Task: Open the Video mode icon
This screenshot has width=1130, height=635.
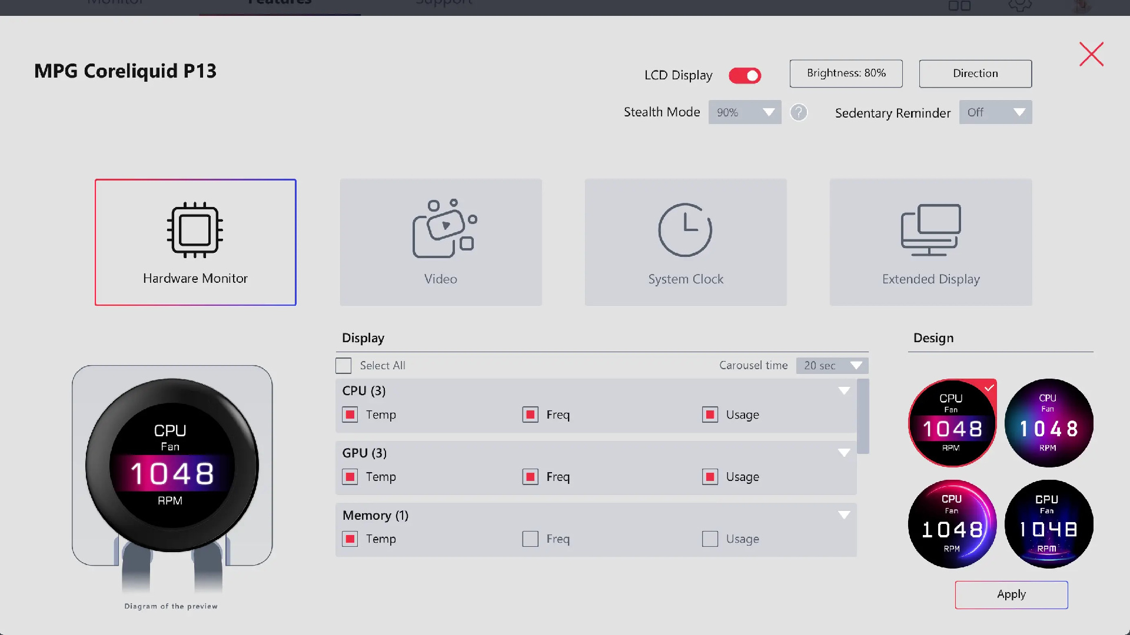Action: [444, 228]
